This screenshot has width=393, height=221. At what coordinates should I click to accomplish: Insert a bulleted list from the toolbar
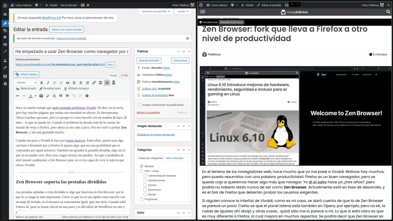coord(54,83)
